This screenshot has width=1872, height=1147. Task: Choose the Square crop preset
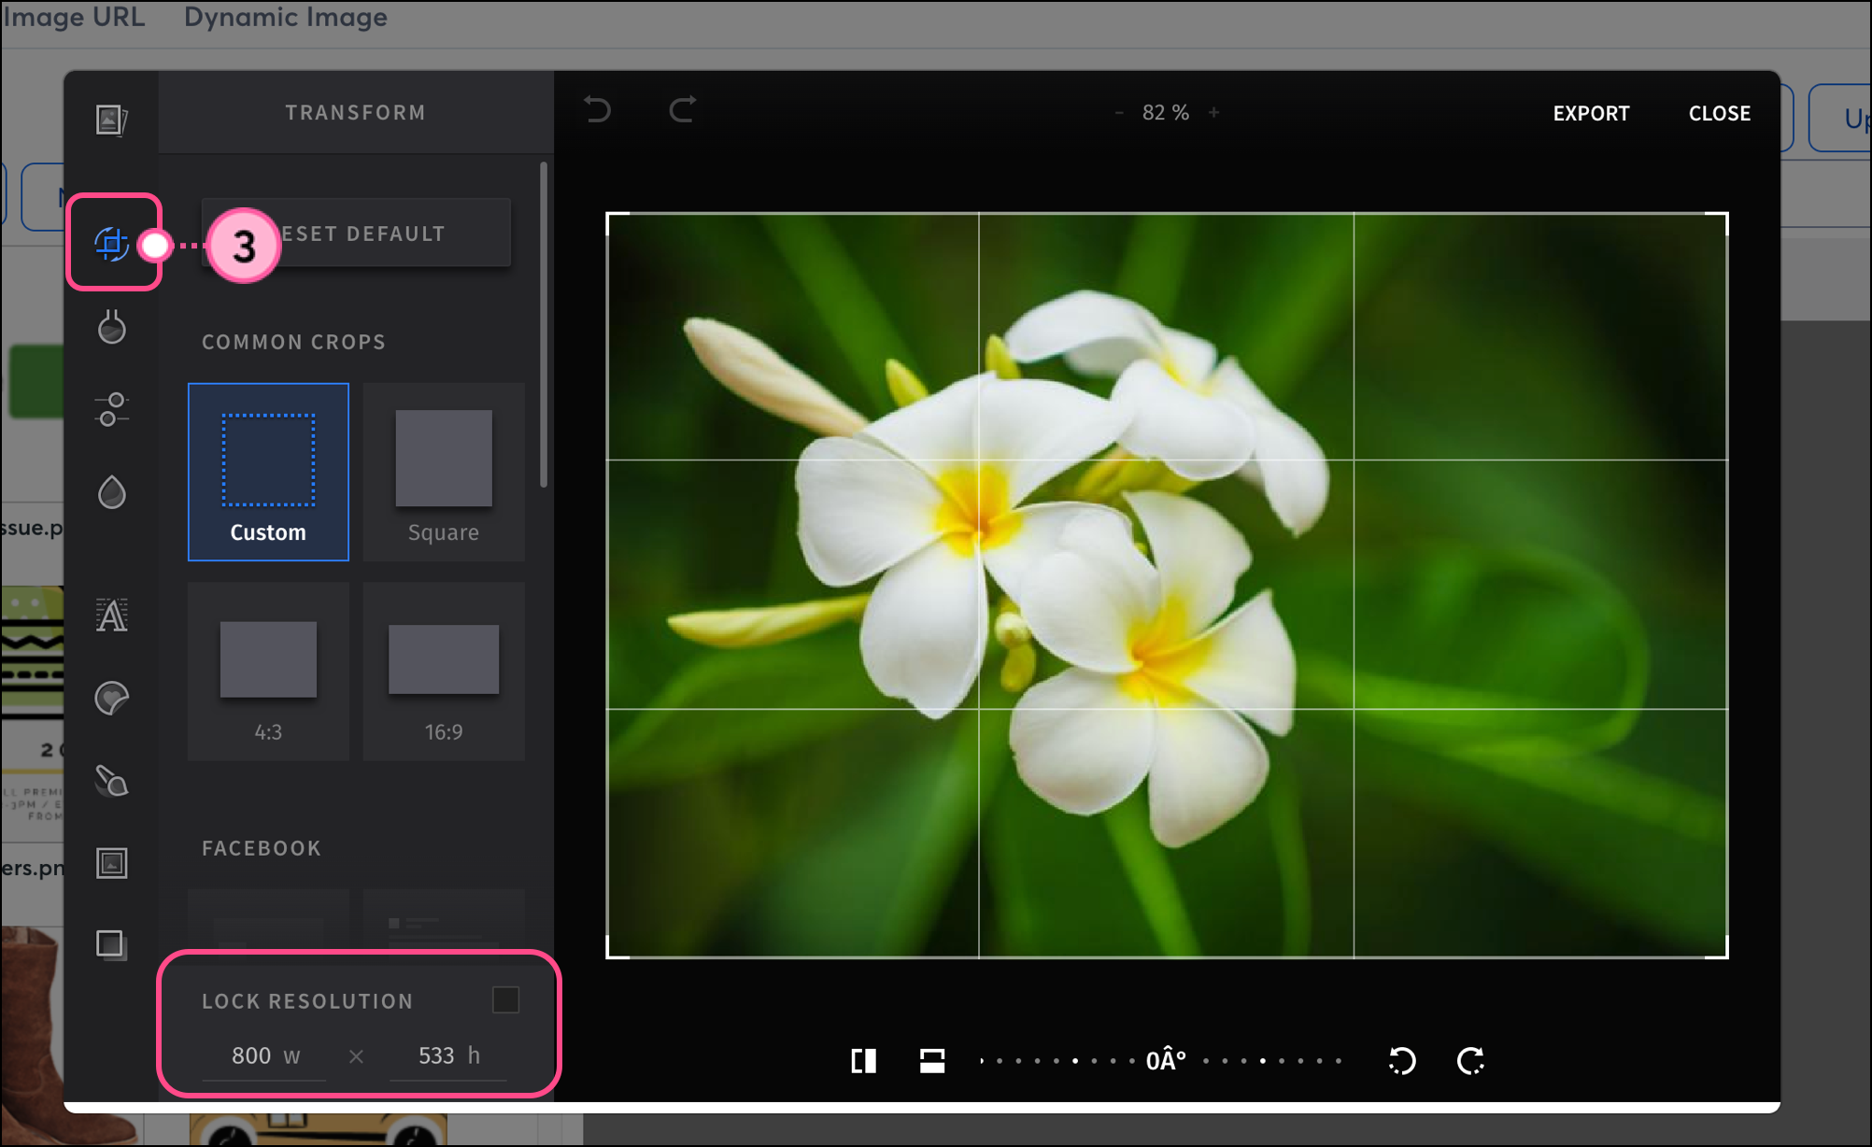click(x=444, y=472)
